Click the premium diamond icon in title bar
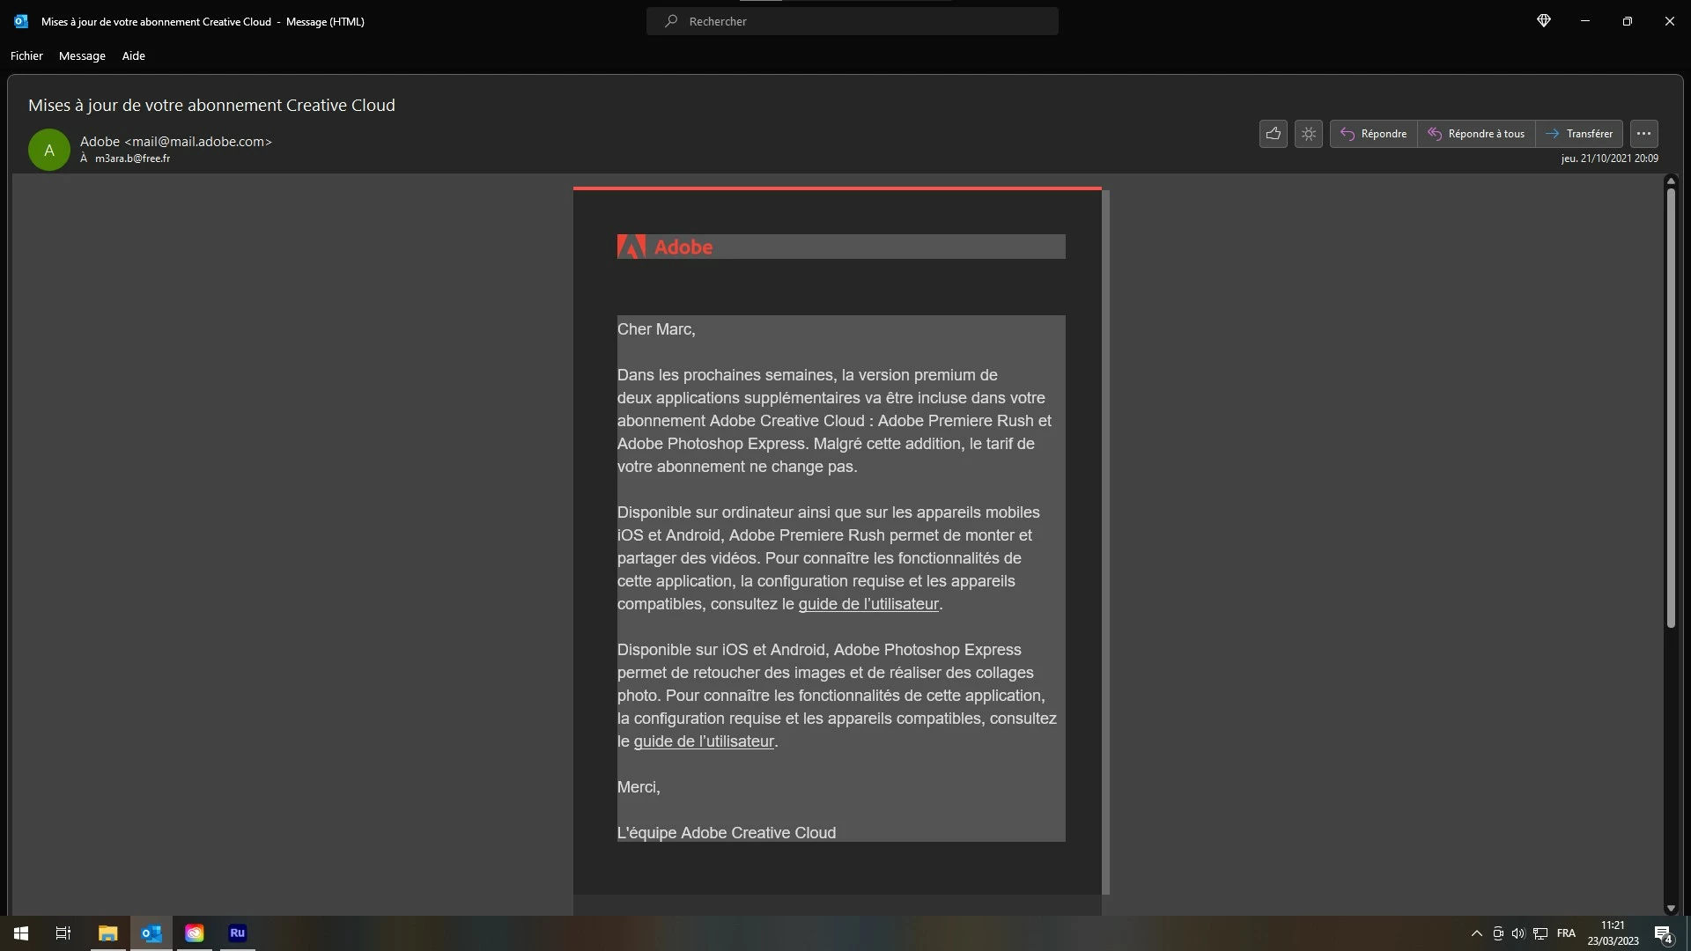 point(1543,21)
